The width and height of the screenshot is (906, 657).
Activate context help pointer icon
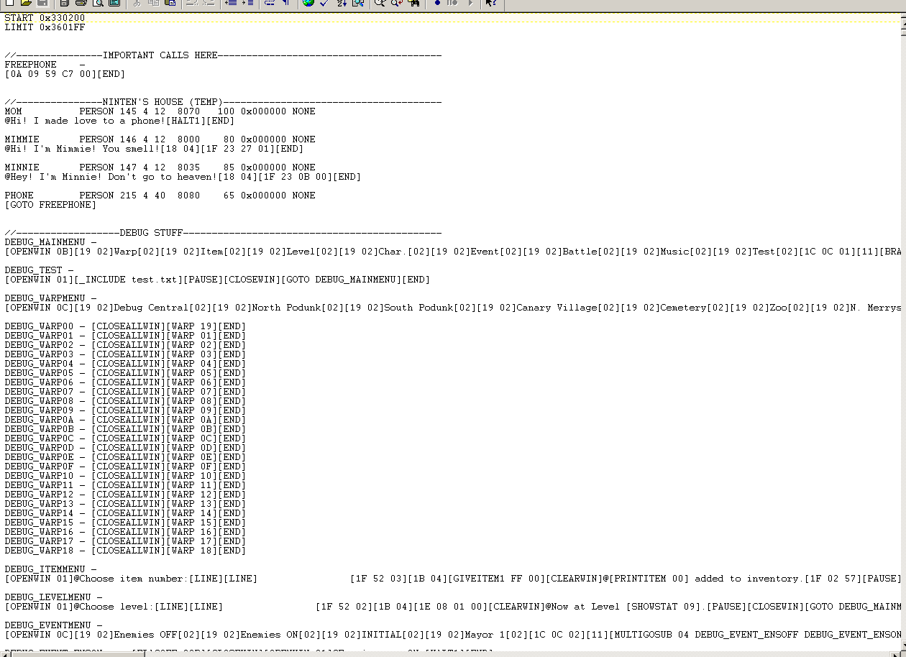(x=491, y=3)
